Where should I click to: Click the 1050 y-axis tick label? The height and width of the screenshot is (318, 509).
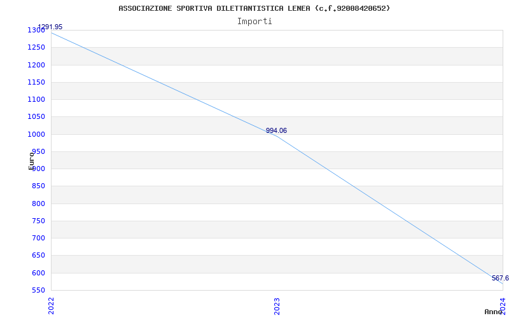[36, 117]
